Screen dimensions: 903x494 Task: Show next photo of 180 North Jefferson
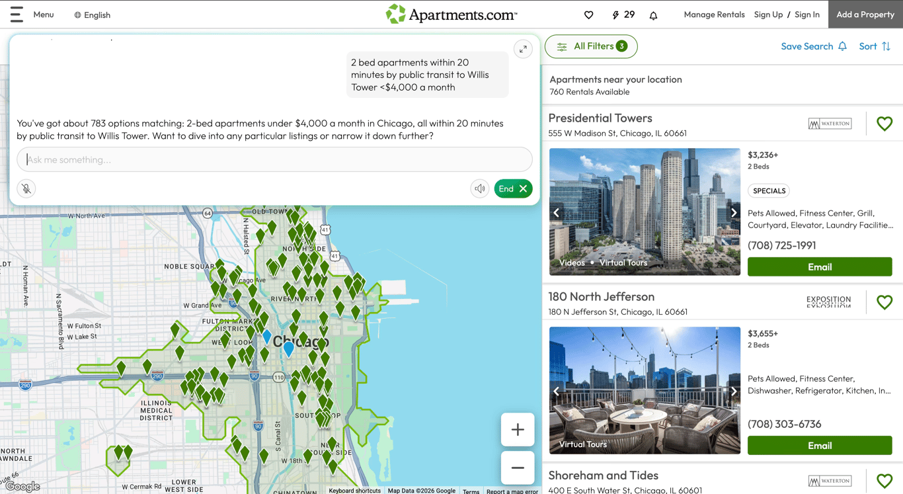coord(733,391)
